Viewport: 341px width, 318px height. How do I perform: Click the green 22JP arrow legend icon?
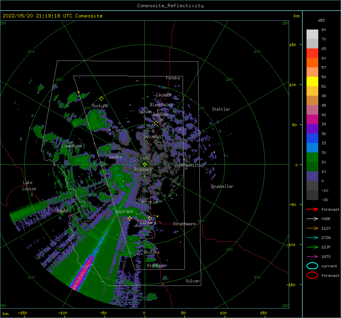[312, 247]
